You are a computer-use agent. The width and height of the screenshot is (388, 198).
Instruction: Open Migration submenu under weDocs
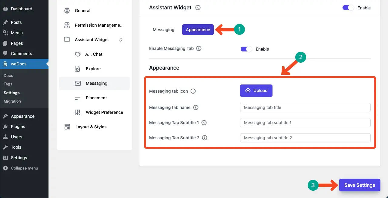click(12, 101)
